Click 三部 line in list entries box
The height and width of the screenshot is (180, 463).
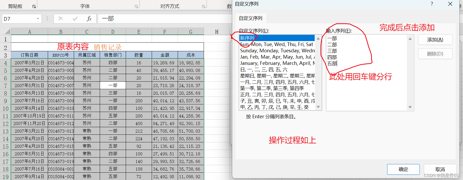(332, 51)
